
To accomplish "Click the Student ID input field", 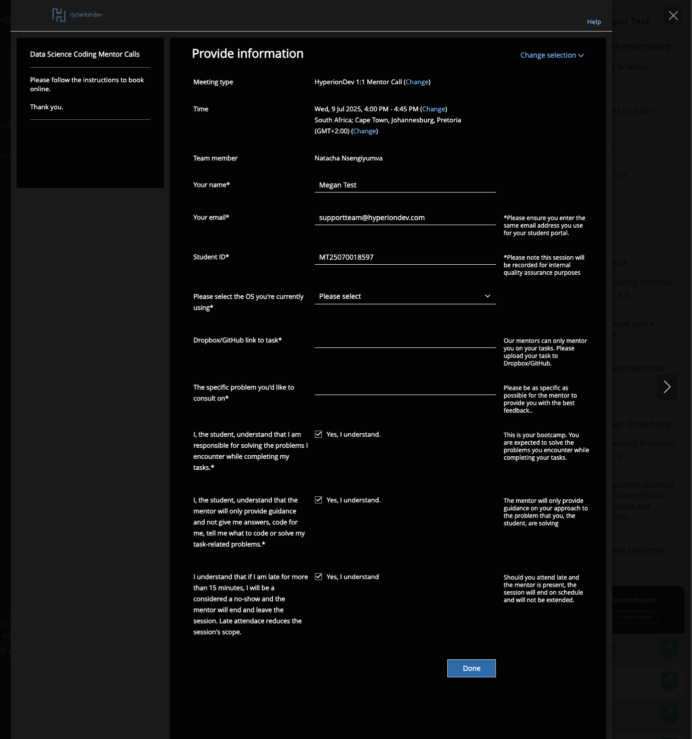I will 405,257.
